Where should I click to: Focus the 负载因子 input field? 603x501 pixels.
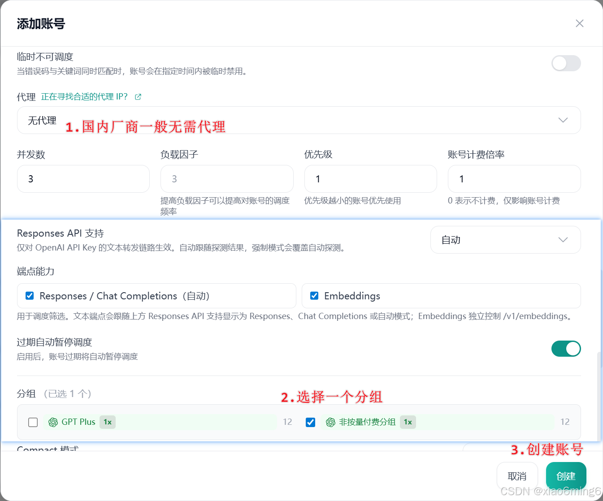(227, 179)
